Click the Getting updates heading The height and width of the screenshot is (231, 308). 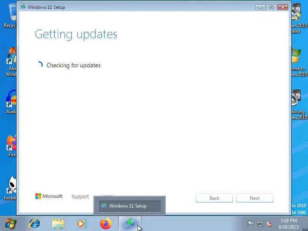point(76,34)
